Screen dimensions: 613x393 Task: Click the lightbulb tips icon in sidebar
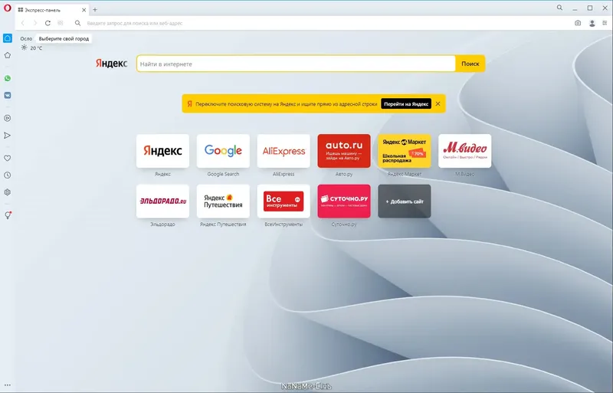(8, 215)
